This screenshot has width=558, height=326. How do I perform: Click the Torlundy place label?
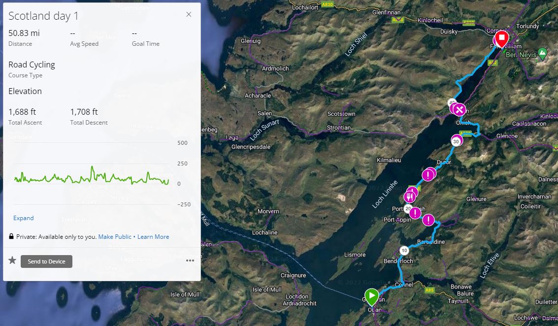click(527, 26)
